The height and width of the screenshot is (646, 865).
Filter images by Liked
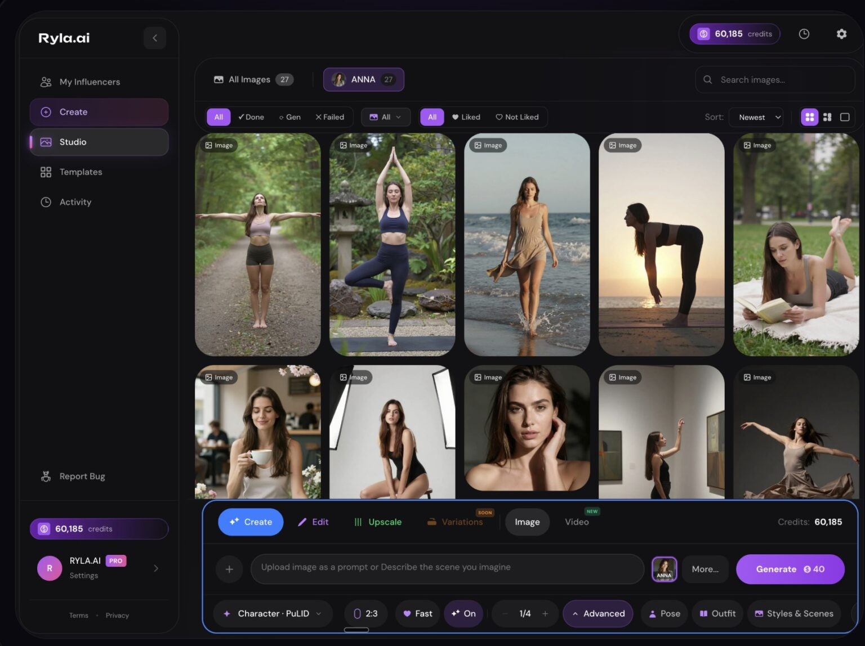466,117
